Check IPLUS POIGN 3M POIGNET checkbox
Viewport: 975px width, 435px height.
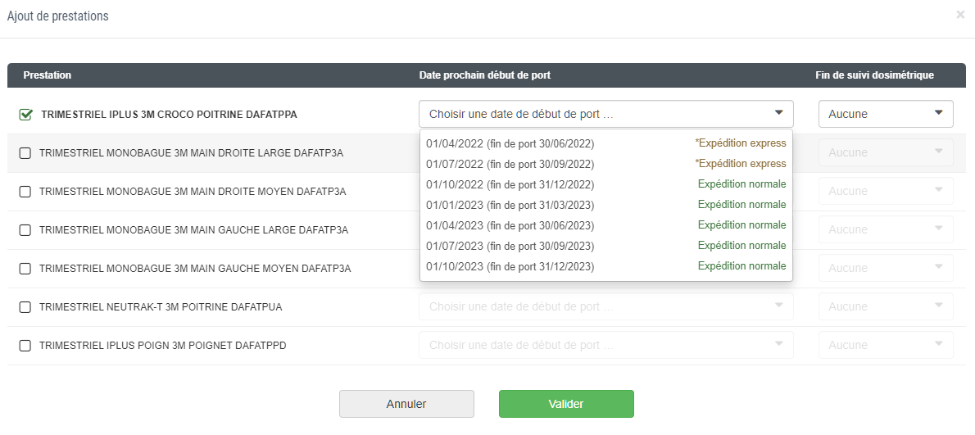(25, 347)
